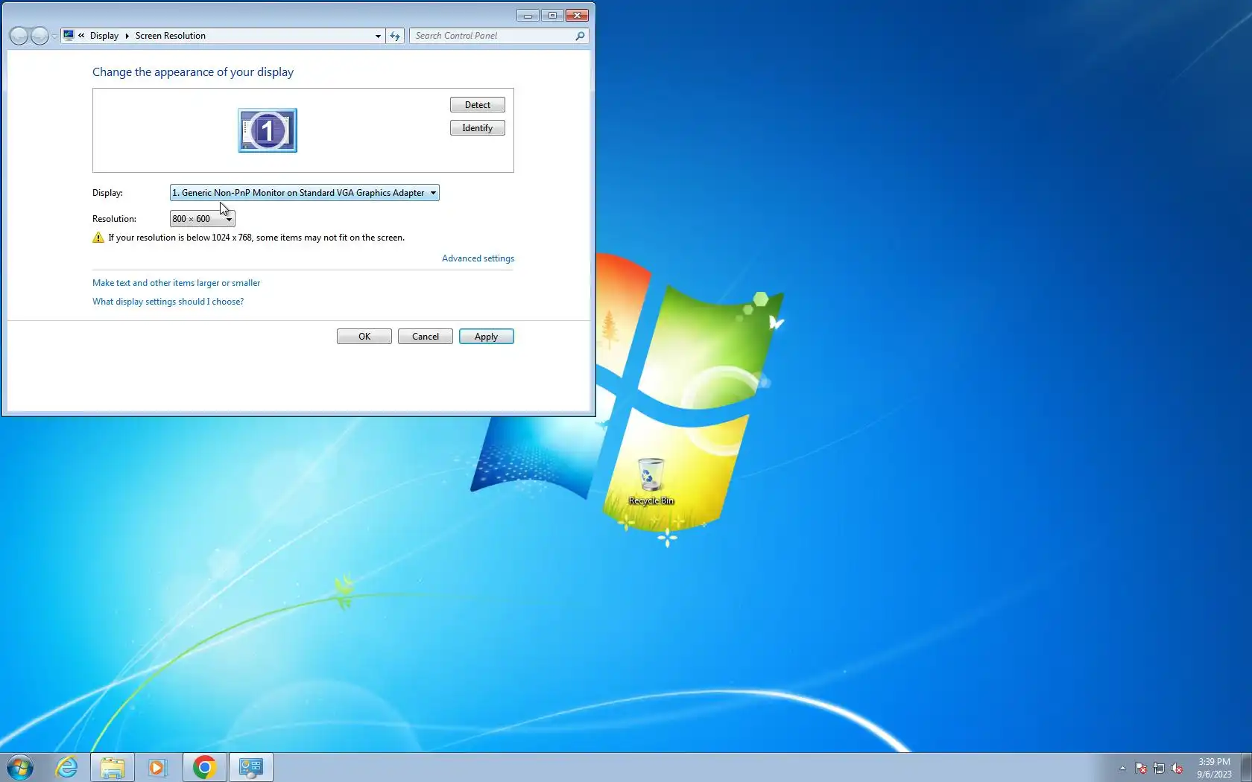Open Windows Explorer from taskbar
The height and width of the screenshot is (782, 1252).
113,767
